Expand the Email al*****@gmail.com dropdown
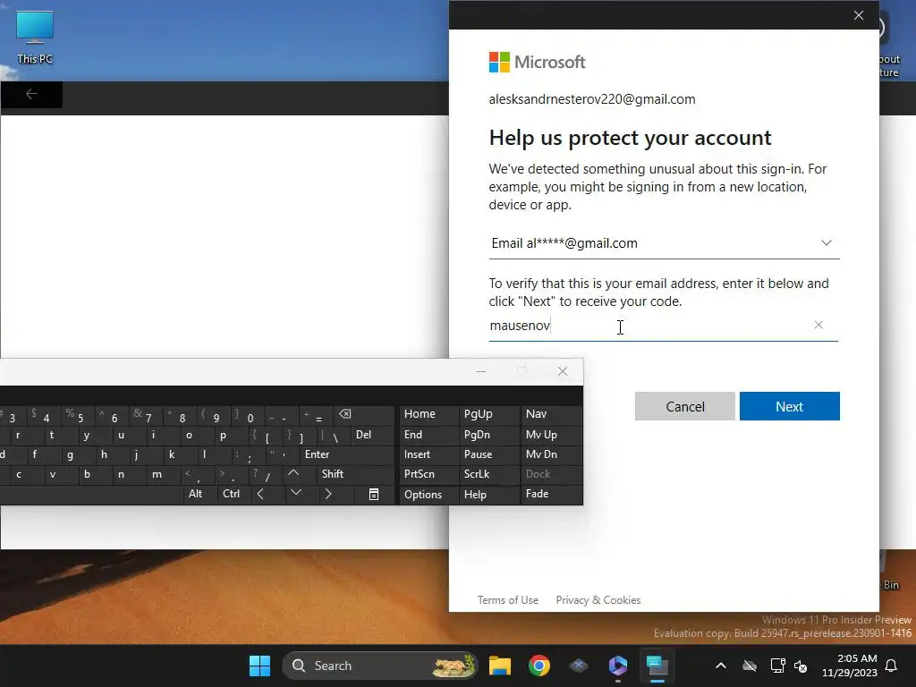The image size is (916, 687). 664,243
